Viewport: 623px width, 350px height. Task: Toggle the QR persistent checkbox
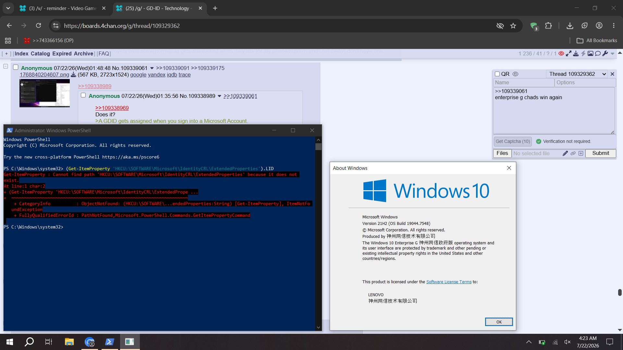coord(497,74)
